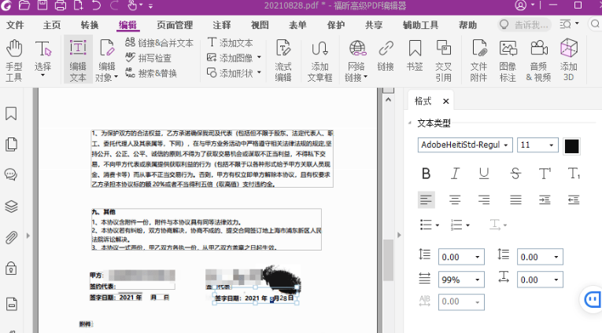Image resolution: width=602 pixels, height=333 pixels.
Task: Expand numbered list style dropdown
Action: [467, 225]
